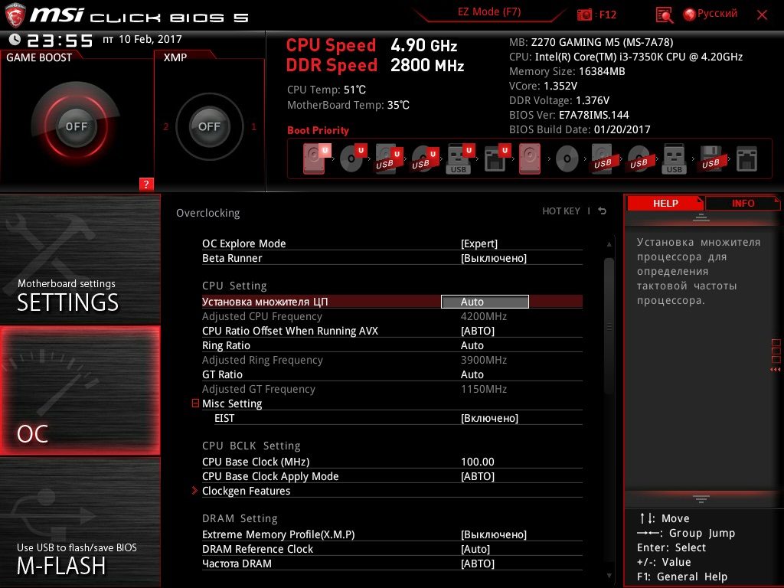
Task: Click the MSI dragon shield logo
Action: 15,15
